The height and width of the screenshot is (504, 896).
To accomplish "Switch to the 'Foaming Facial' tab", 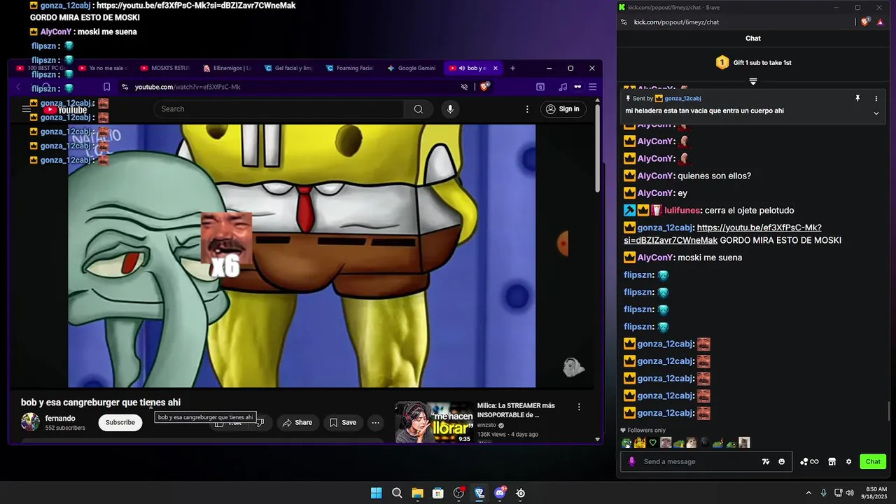I will click(350, 69).
